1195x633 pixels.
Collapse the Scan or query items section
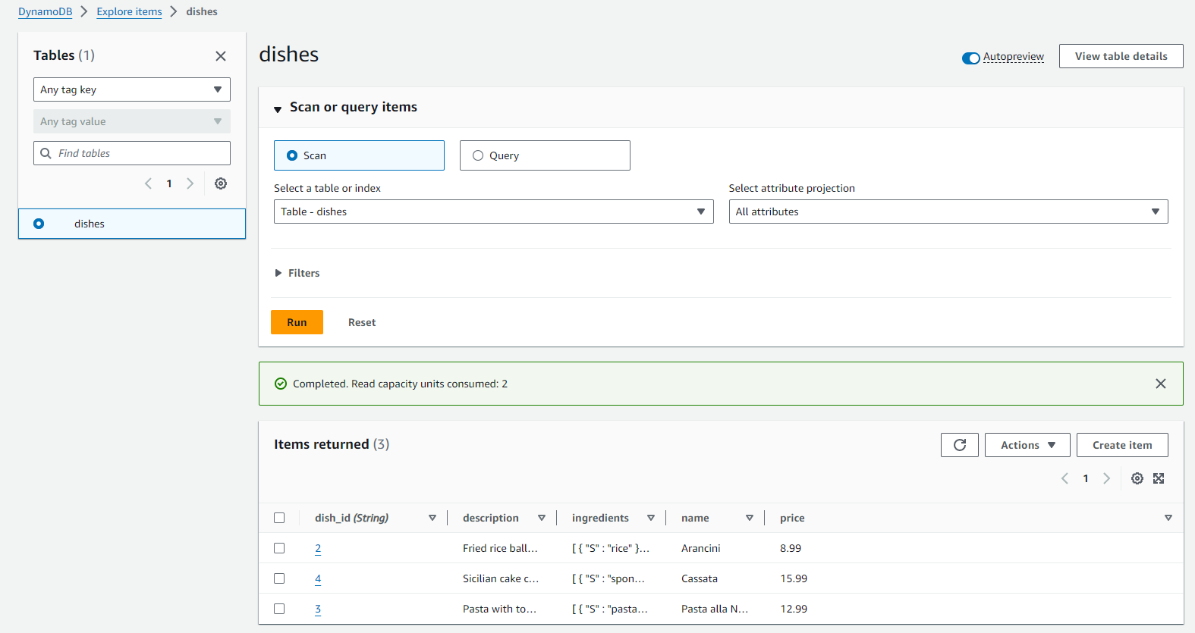click(x=278, y=109)
